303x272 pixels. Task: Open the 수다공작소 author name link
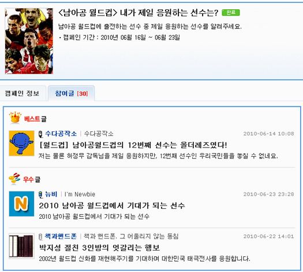61,134
